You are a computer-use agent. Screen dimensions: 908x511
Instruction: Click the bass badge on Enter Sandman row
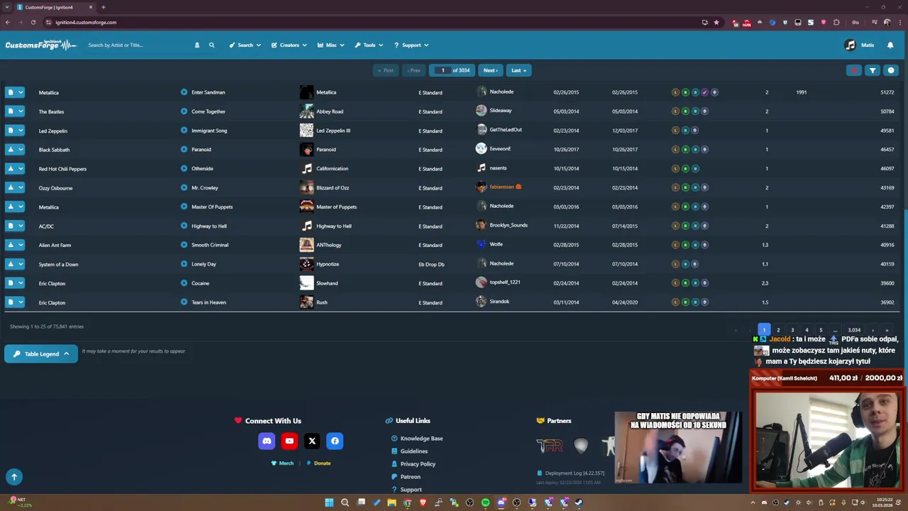[x=695, y=92]
